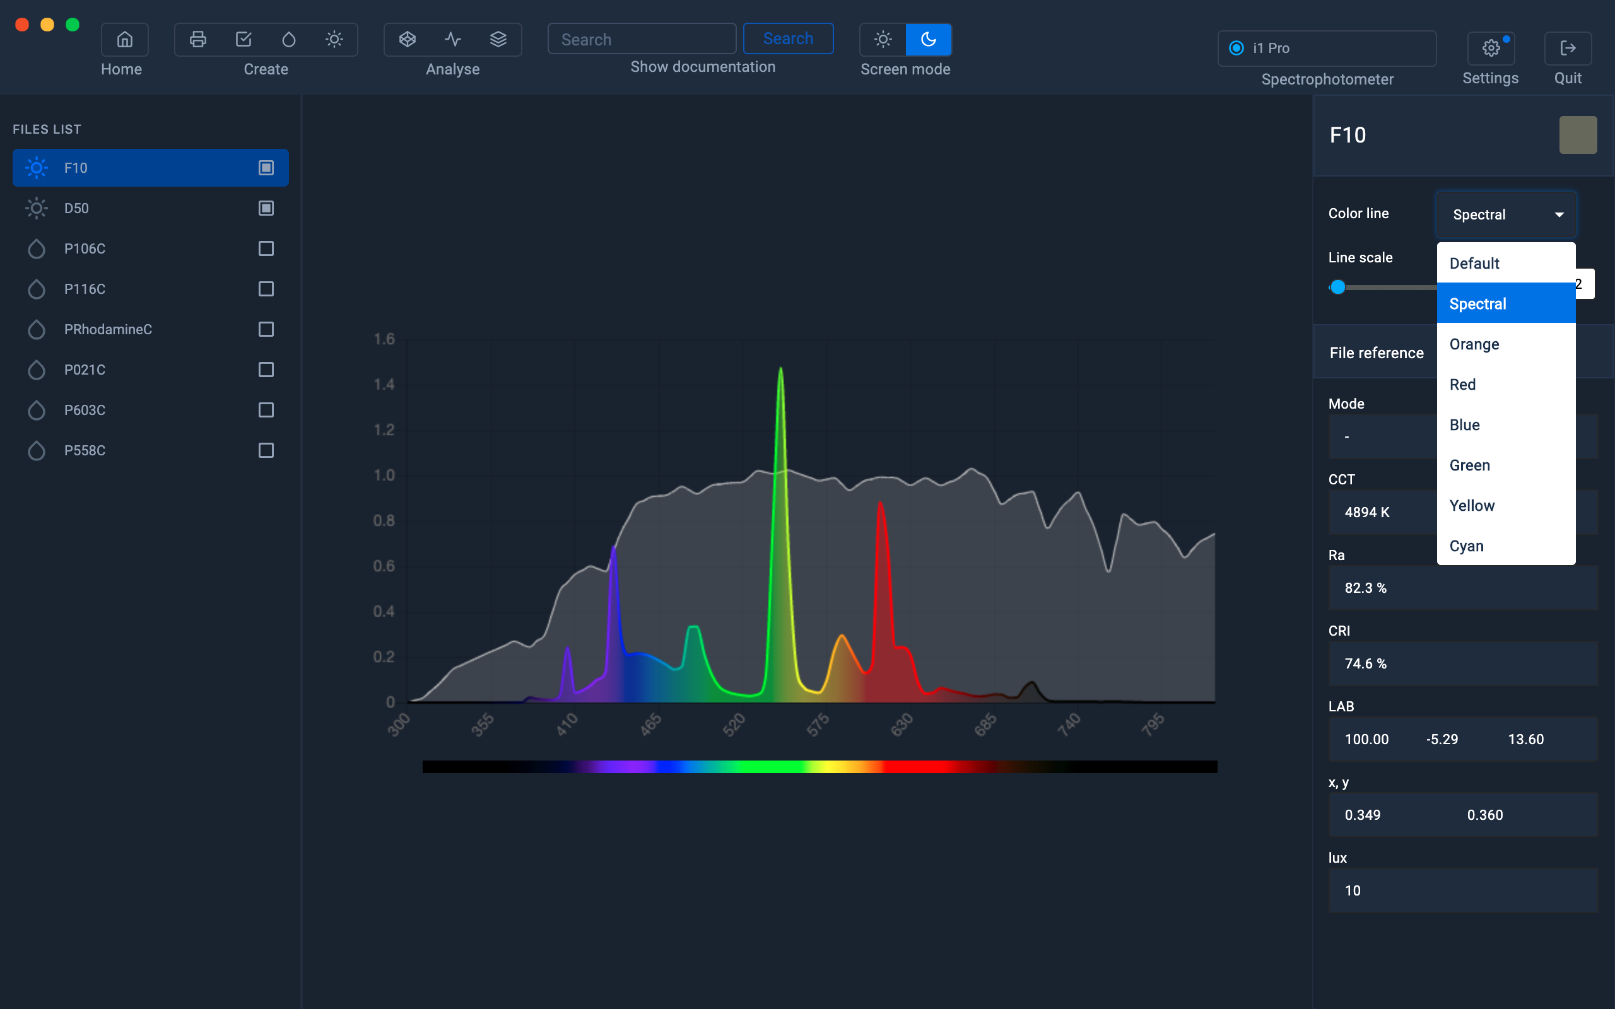The height and width of the screenshot is (1009, 1615).
Task: Open the Home icon in toolbar
Action: pos(124,39)
